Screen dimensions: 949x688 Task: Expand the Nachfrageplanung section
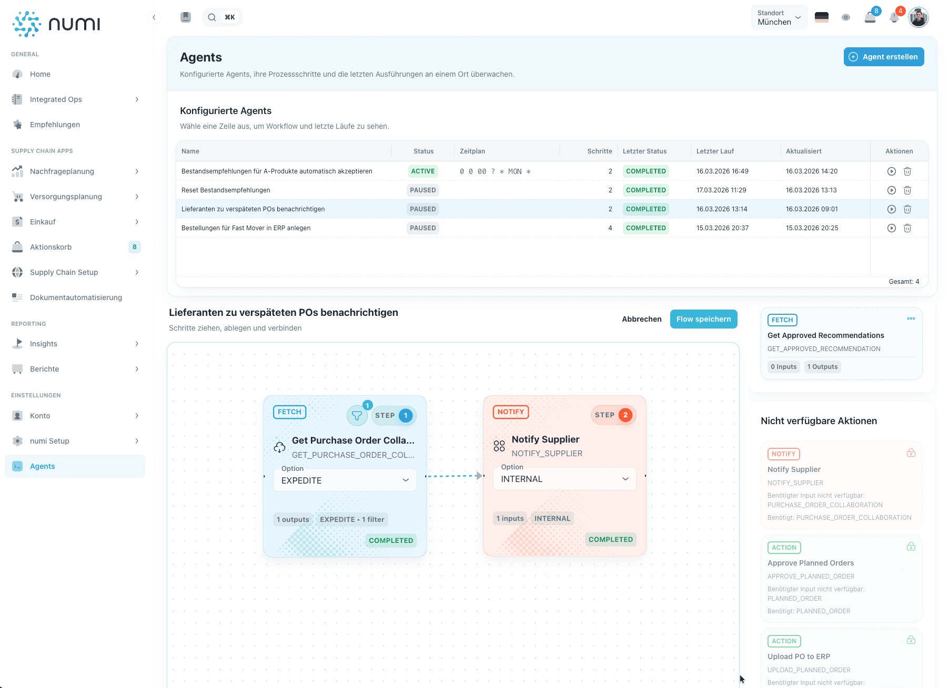click(75, 171)
